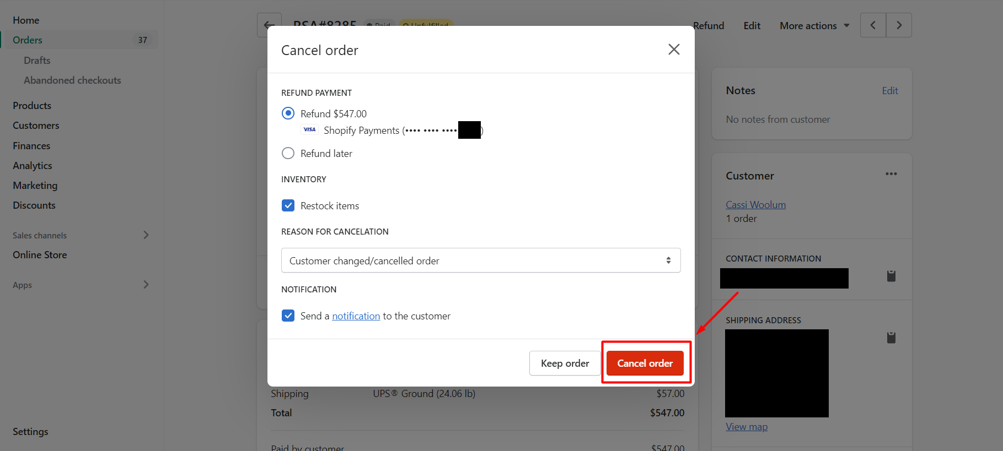Close the Cancel order dialog
The width and height of the screenshot is (1003, 451).
(x=673, y=50)
